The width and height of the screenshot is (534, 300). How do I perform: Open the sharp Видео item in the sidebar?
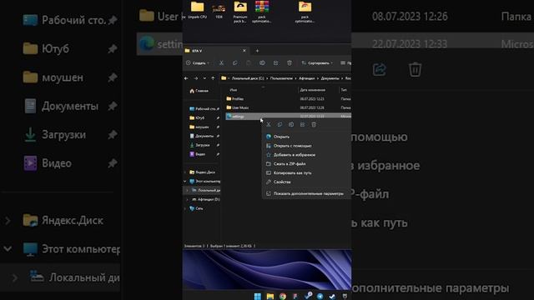204,154
